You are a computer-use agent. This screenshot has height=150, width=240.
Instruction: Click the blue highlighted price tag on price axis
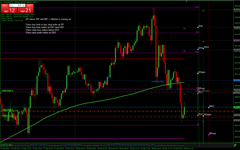237,80
